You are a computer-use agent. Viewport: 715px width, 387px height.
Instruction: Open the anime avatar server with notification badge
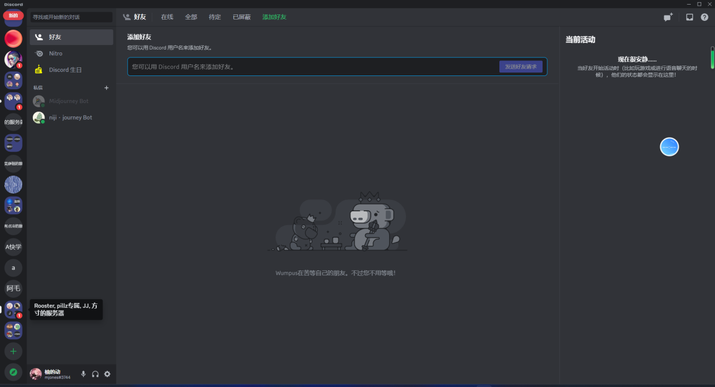tap(13, 59)
